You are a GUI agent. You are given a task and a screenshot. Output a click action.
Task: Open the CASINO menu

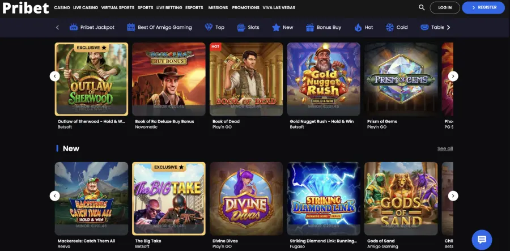[62, 7]
